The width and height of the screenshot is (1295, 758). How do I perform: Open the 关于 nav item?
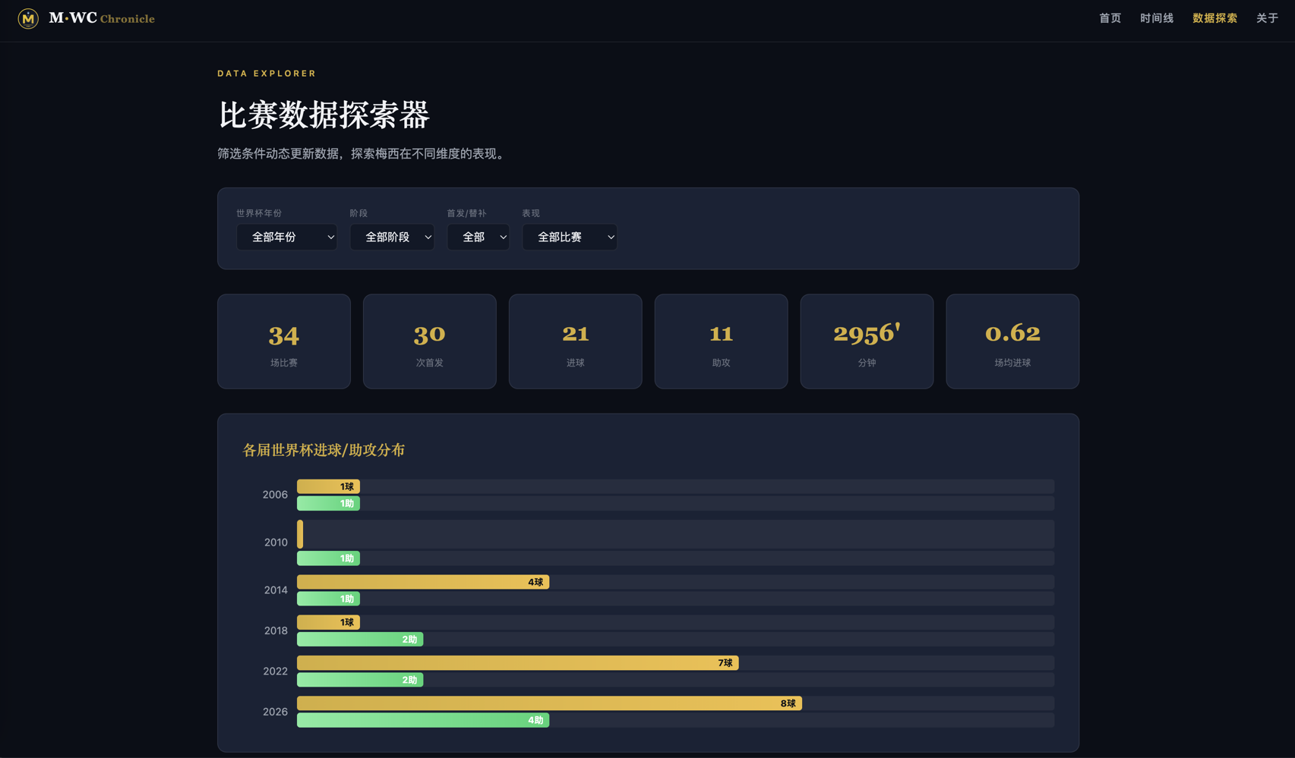pos(1267,18)
